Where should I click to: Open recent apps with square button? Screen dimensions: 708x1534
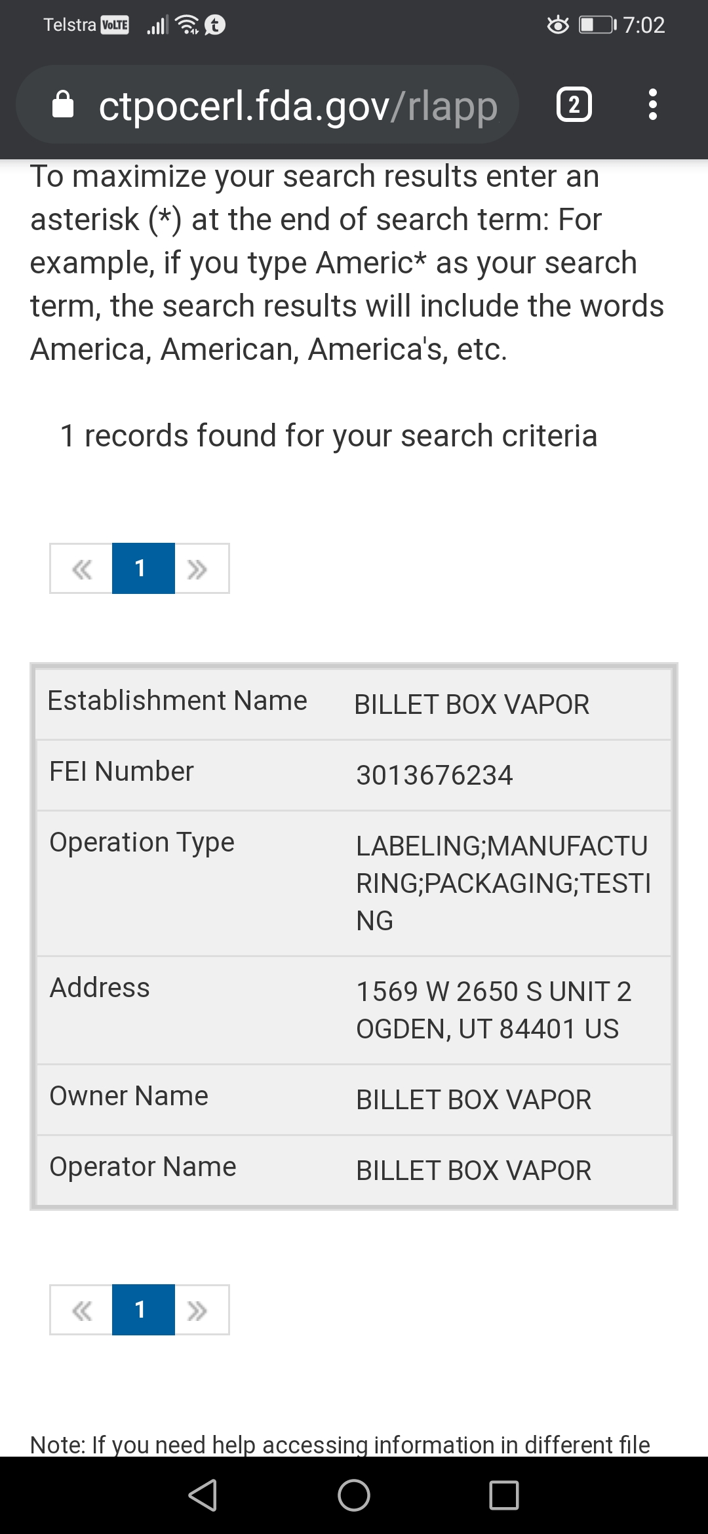click(x=503, y=1495)
